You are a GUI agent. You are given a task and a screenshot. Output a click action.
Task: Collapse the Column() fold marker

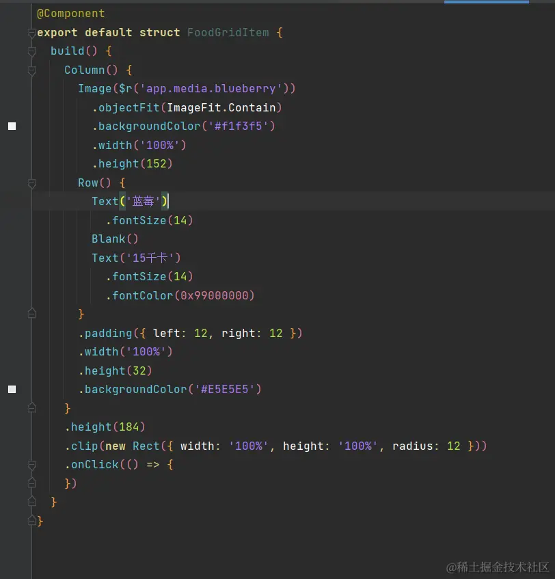click(31, 70)
